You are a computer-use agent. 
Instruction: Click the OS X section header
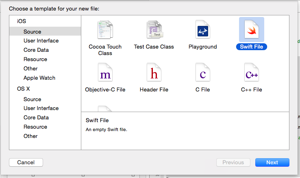[23, 89]
